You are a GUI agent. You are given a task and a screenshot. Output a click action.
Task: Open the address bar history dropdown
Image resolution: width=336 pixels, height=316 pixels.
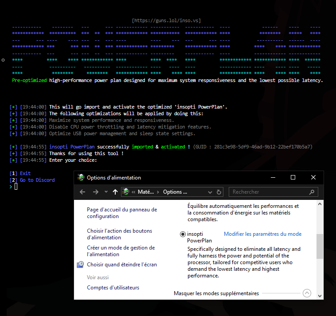210,192
